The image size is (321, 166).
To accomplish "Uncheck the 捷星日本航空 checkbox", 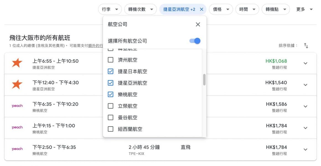I will click(110, 71).
